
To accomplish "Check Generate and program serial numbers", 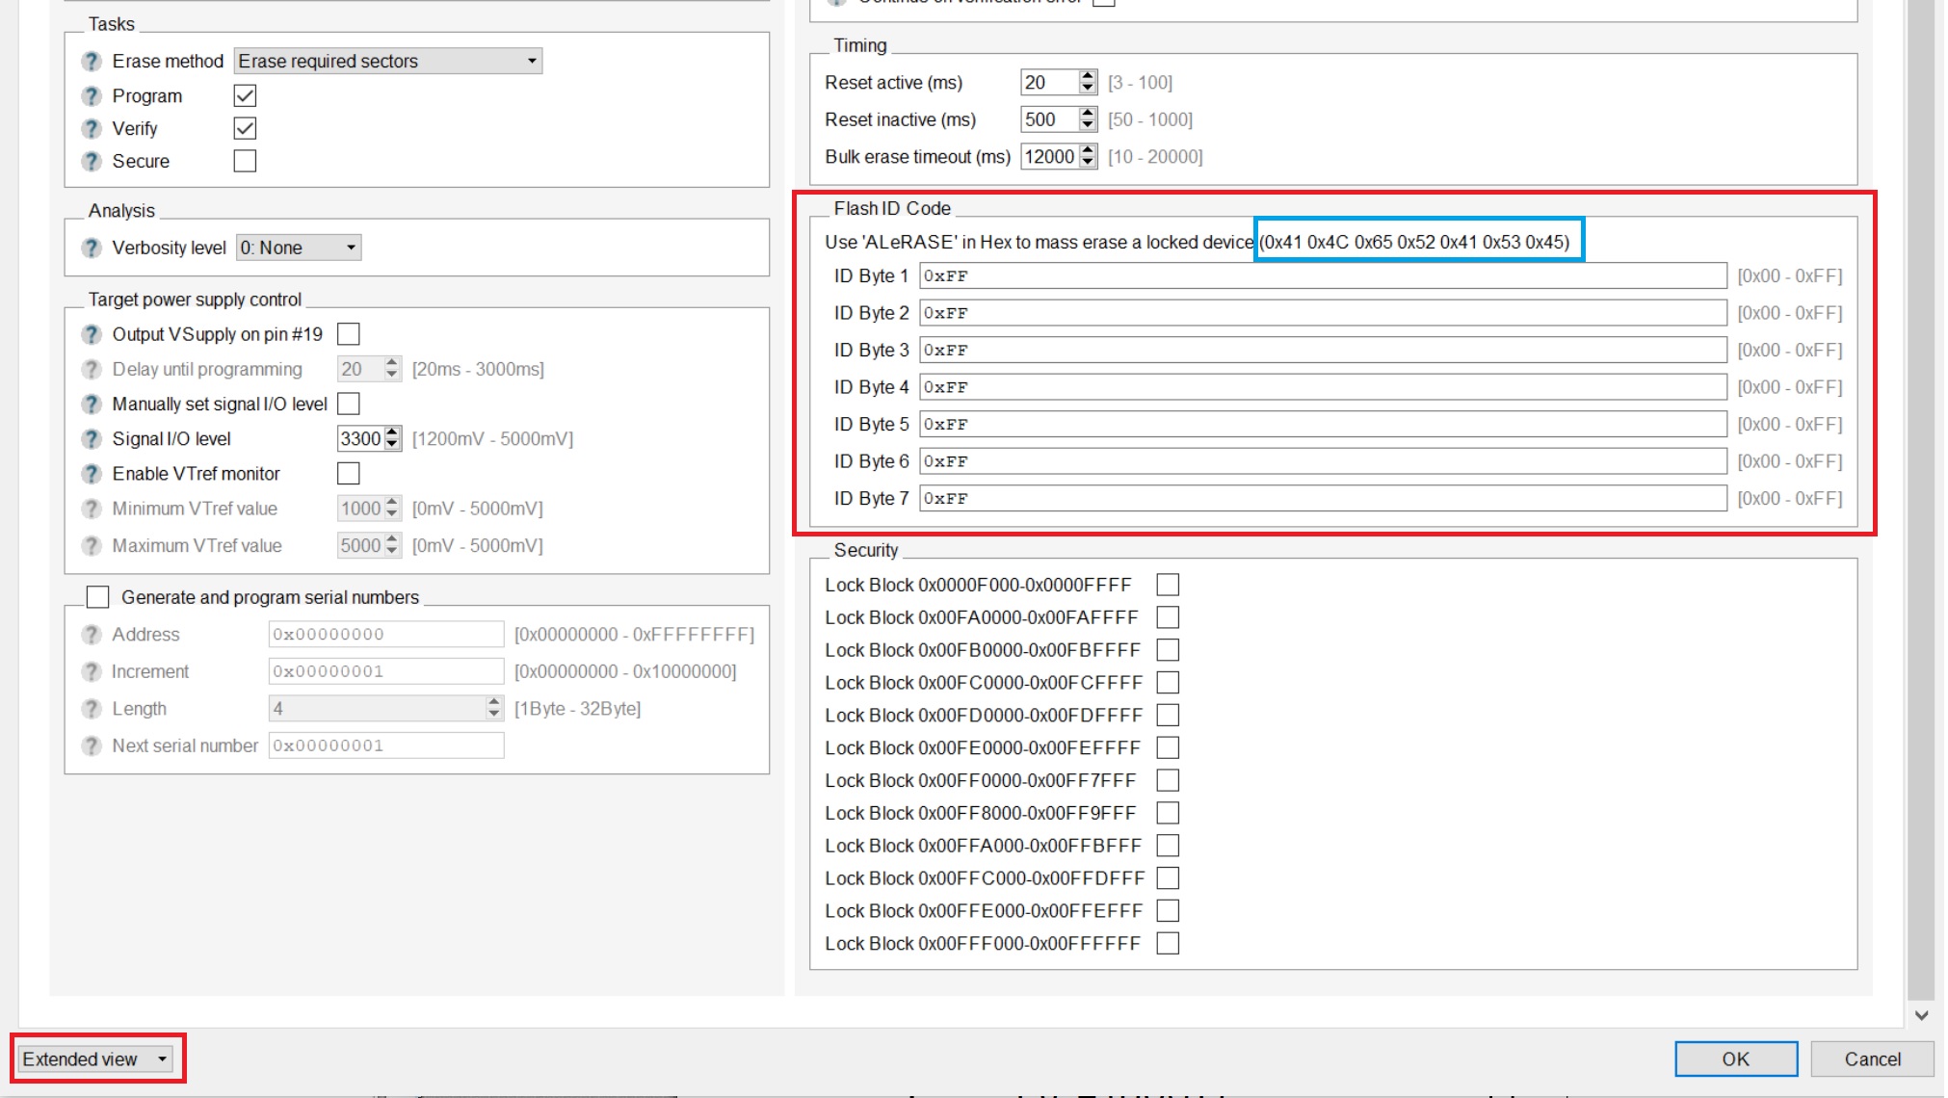I will pos(98,597).
